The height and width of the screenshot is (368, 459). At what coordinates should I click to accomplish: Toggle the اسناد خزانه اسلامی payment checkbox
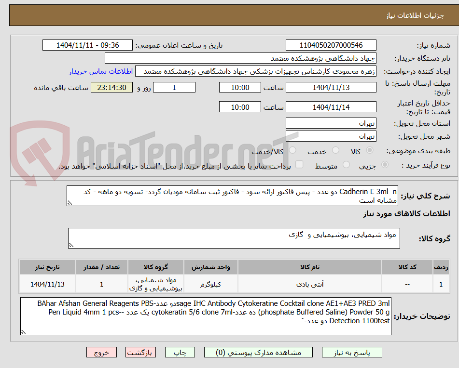299,164
